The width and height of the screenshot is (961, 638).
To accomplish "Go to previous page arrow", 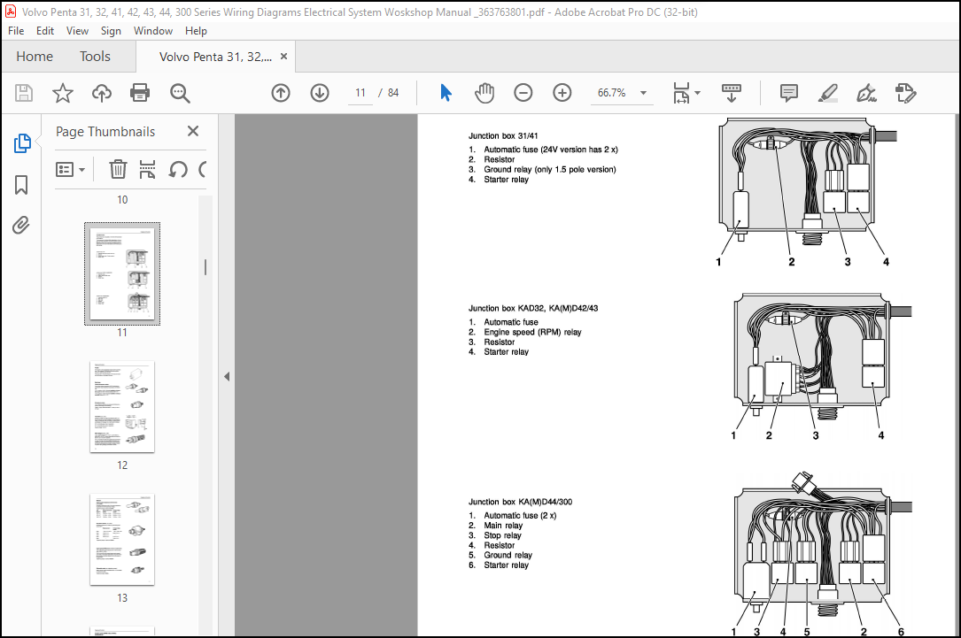I will [281, 93].
